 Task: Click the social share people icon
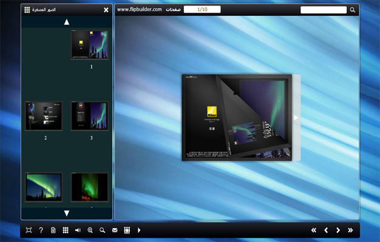point(127,230)
